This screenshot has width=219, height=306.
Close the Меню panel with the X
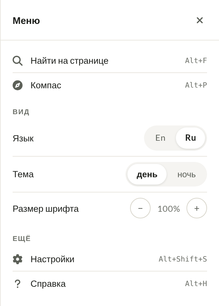click(x=200, y=20)
